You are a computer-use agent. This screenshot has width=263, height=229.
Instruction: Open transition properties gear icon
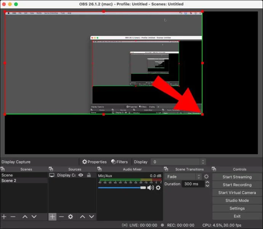(206, 176)
